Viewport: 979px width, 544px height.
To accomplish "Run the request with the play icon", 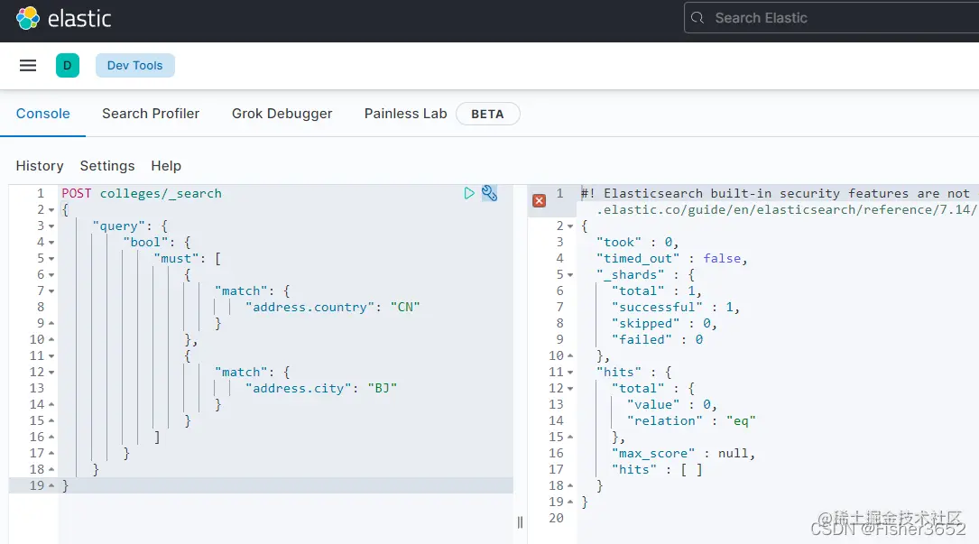I will point(469,193).
